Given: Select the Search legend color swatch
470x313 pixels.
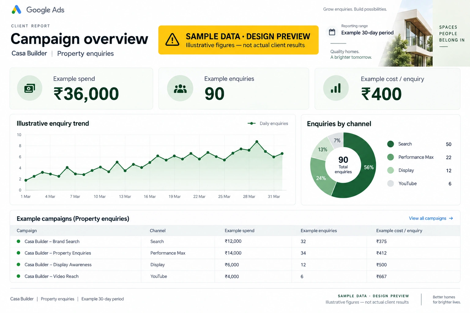Looking at the screenshot, I should [390, 144].
